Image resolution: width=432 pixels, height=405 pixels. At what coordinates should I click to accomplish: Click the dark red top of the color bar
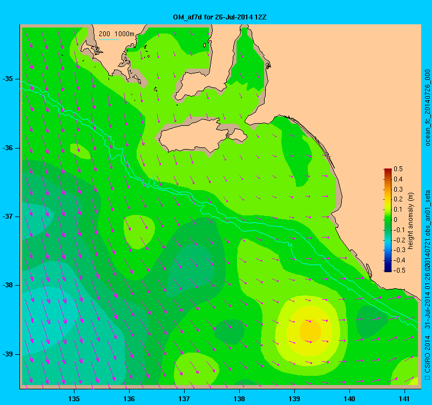[388, 170]
